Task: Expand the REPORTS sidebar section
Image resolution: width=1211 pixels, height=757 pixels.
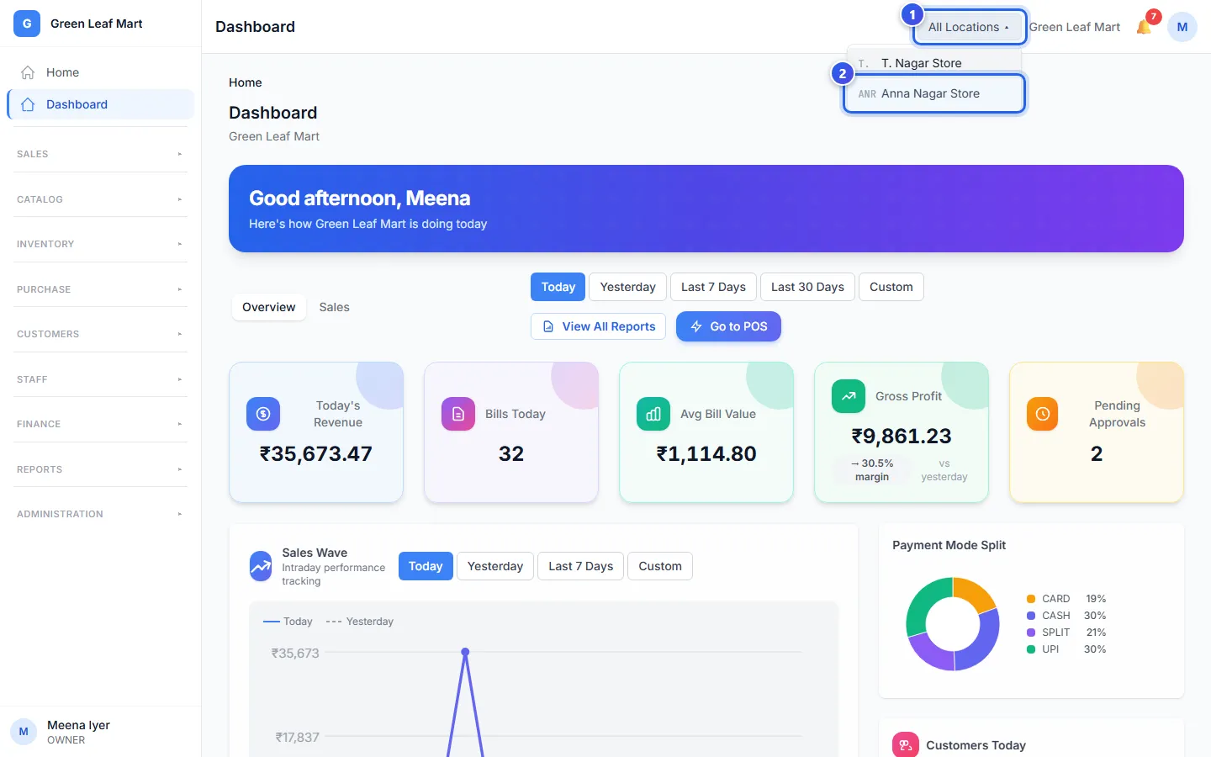Action: [100, 469]
